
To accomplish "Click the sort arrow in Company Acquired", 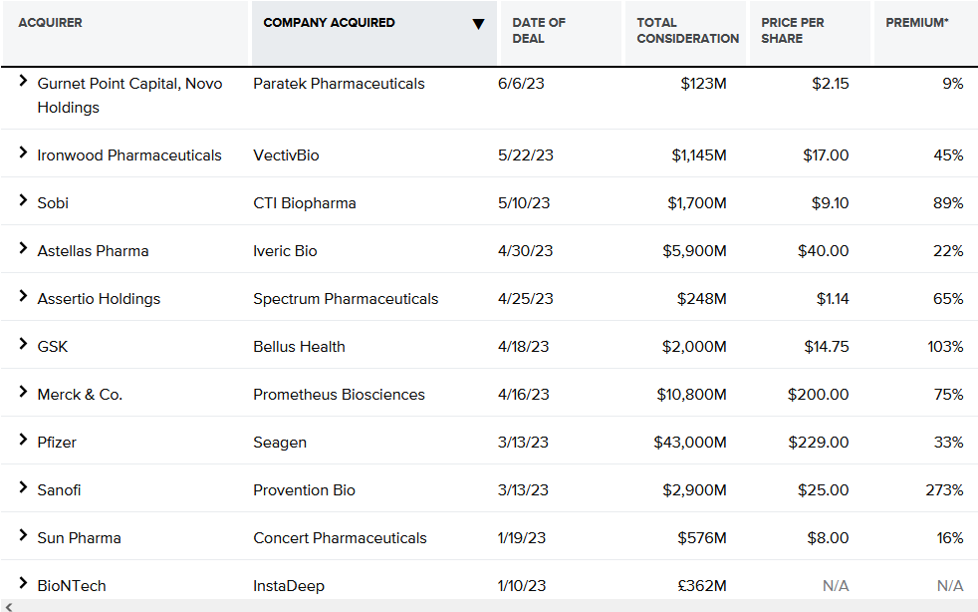I will point(478,24).
